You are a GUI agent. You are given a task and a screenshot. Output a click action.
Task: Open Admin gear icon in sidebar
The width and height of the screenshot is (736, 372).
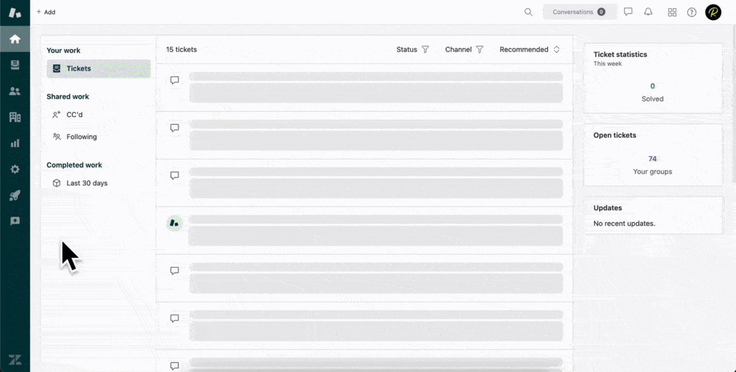pyautogui.click(x=15, y=169)
